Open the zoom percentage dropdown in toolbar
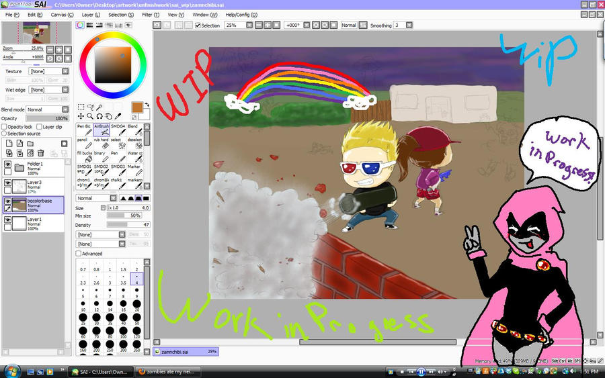This screenshot has height=378, width=605. pyautogui.click(x=249, y=25)
